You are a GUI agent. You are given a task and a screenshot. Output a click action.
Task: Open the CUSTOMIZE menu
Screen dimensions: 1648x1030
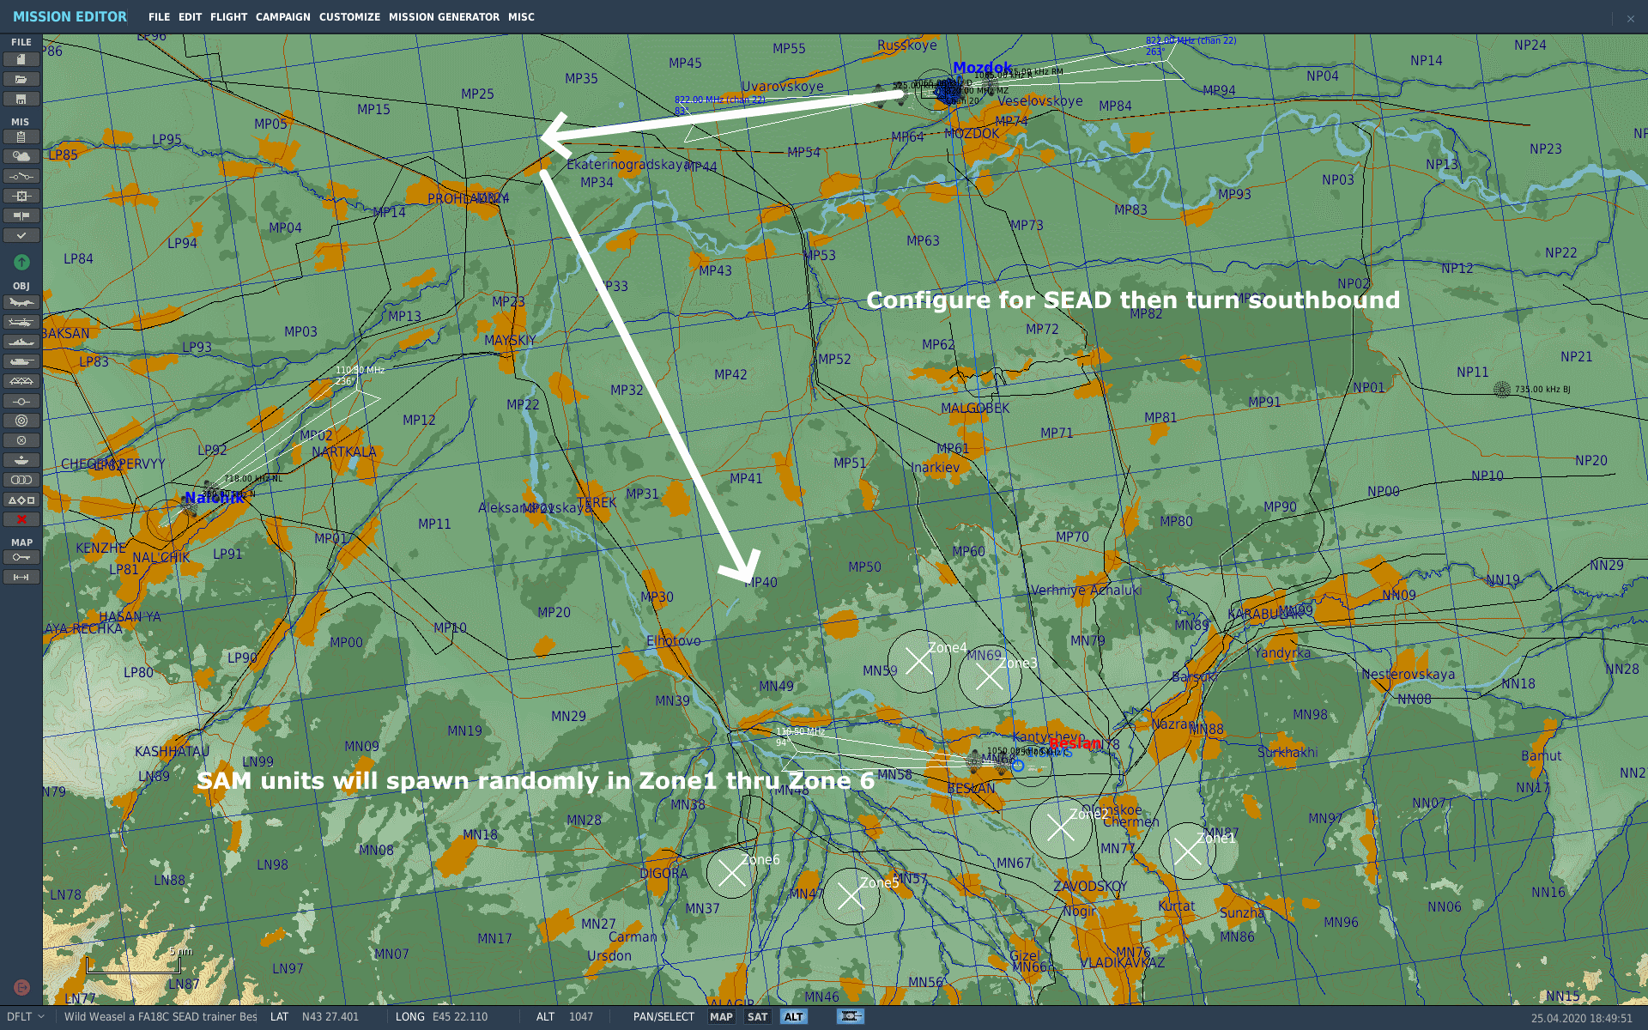click(349, 16)
